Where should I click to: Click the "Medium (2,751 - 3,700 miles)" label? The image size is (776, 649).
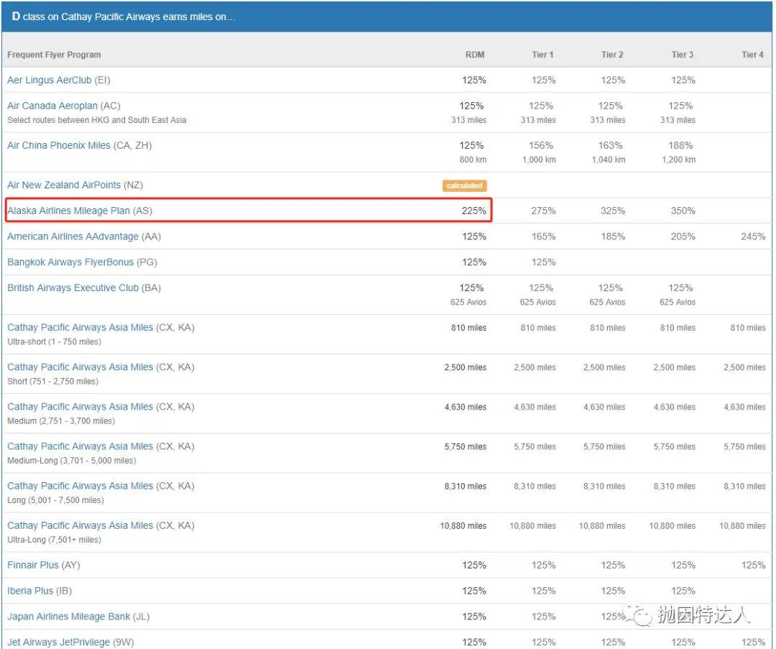[61, 421]
